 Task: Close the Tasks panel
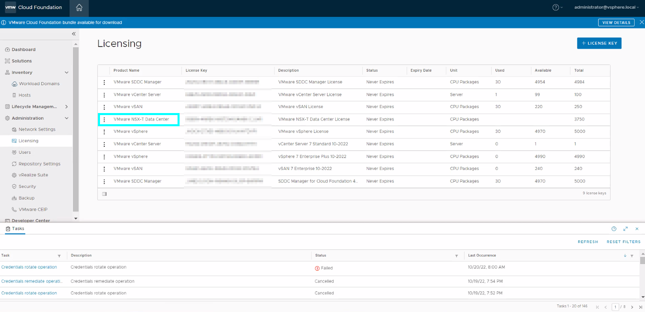[637, 229]
